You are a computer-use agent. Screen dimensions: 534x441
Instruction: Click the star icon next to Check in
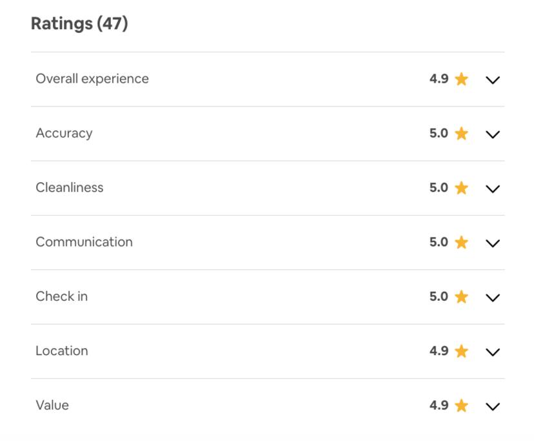coord(462,296)
